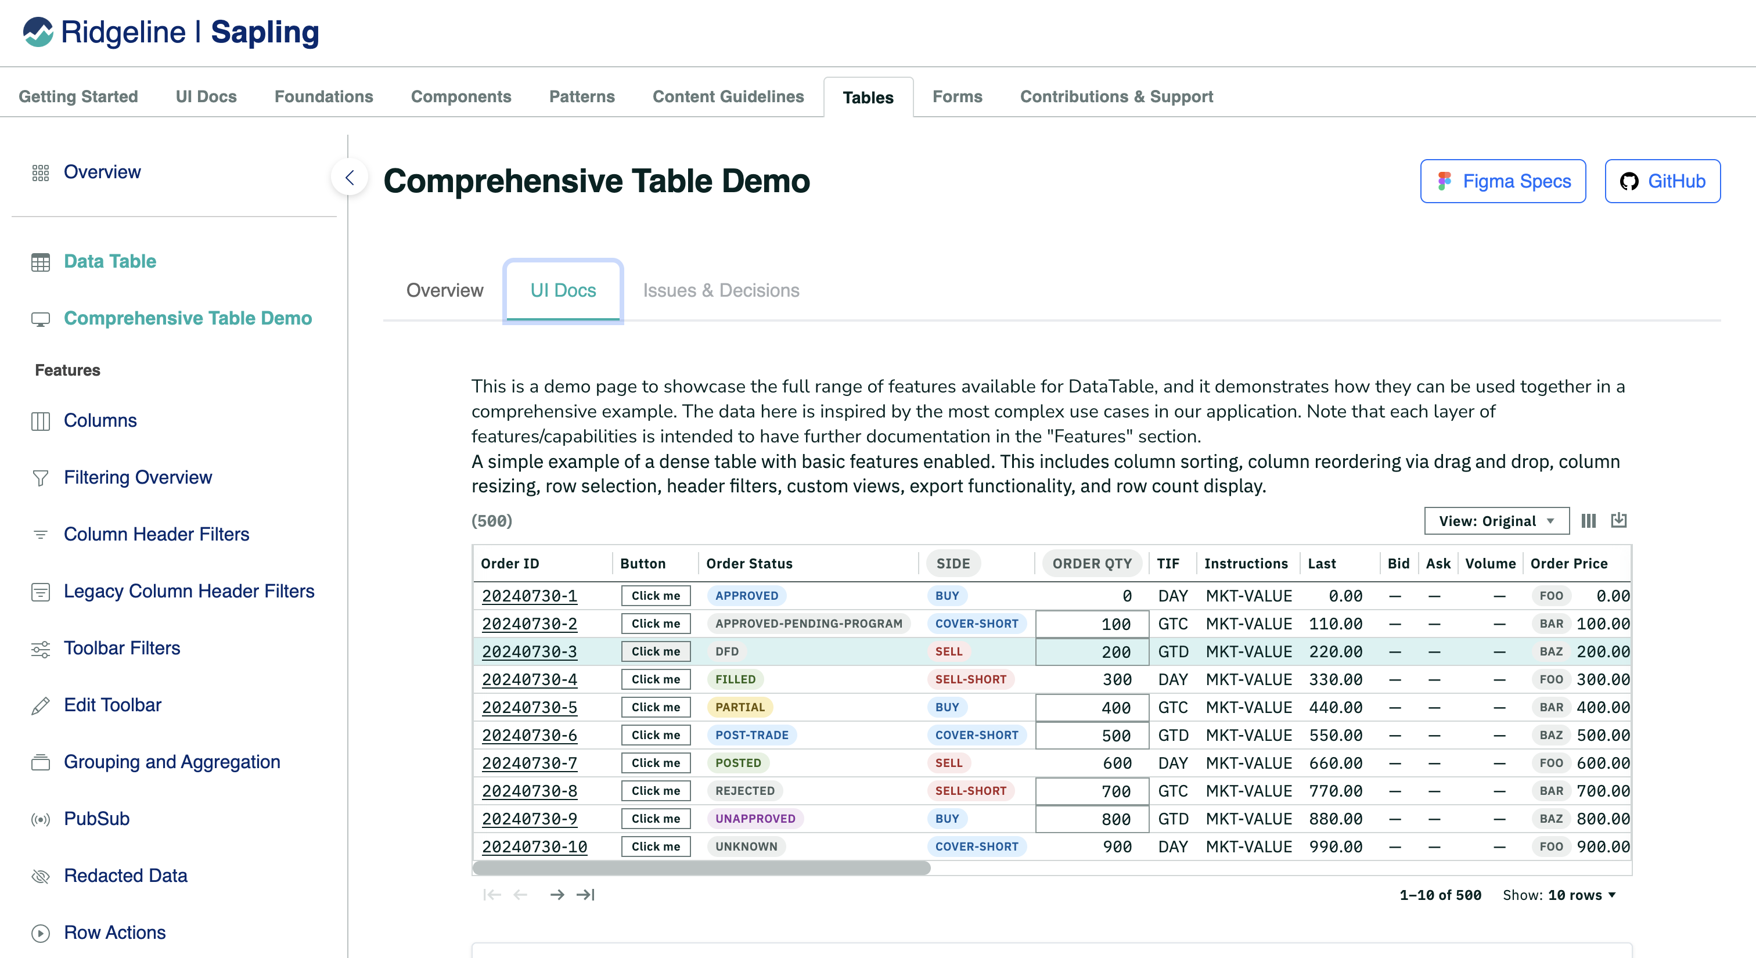1756x958 pixels.
Task: Click the APPROVED-PENDING-PROGRAM status tag
Action: (x=808, y=624)
